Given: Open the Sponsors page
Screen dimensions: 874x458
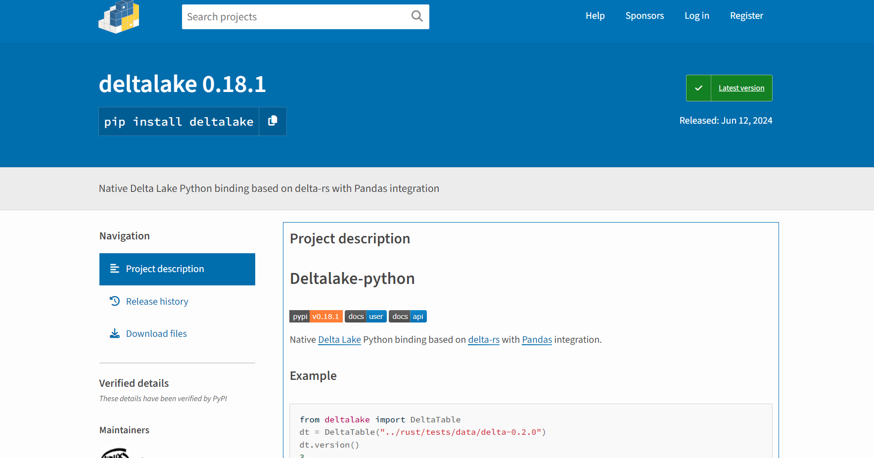Looking at the screenshot, I should point(644,16).
